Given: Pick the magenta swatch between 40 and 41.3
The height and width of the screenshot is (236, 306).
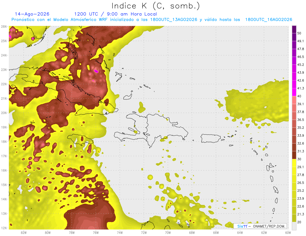Looking at the screenshot, I should click(294, 92).
